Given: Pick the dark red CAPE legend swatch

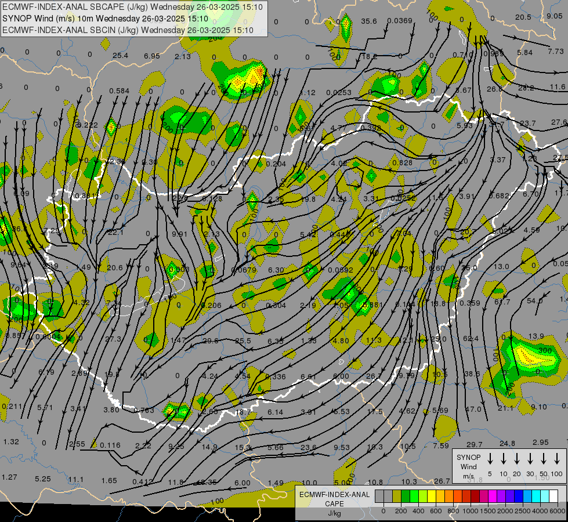Looking at the screenshot, I should coord(475,496).
